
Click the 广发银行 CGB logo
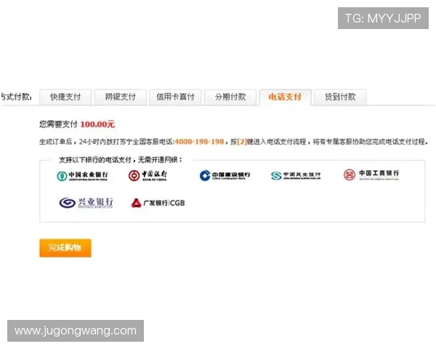point(158,203)
